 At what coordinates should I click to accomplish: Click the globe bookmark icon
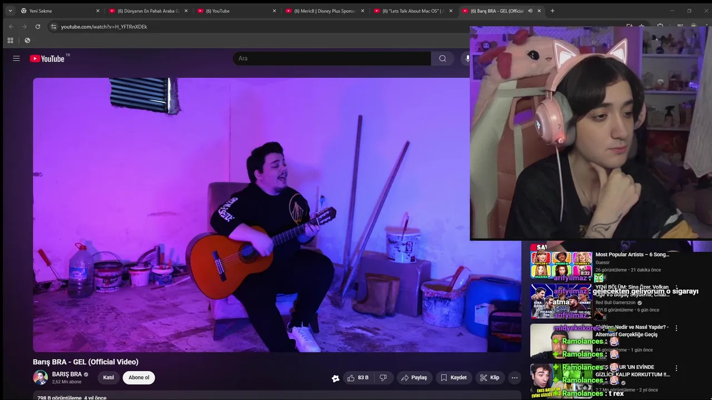point(27,41)
